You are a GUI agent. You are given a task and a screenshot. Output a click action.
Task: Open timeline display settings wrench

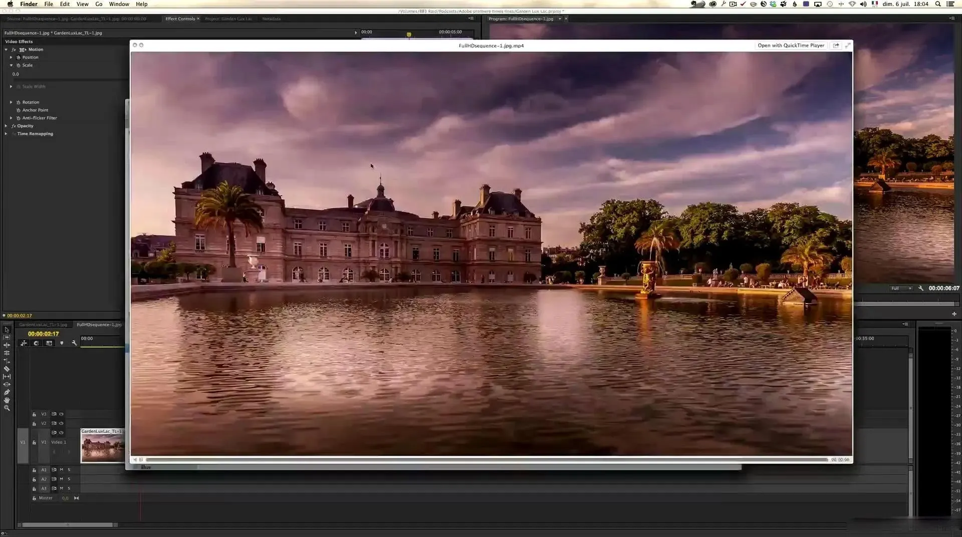pyautogui.click(x=74, y=343)
